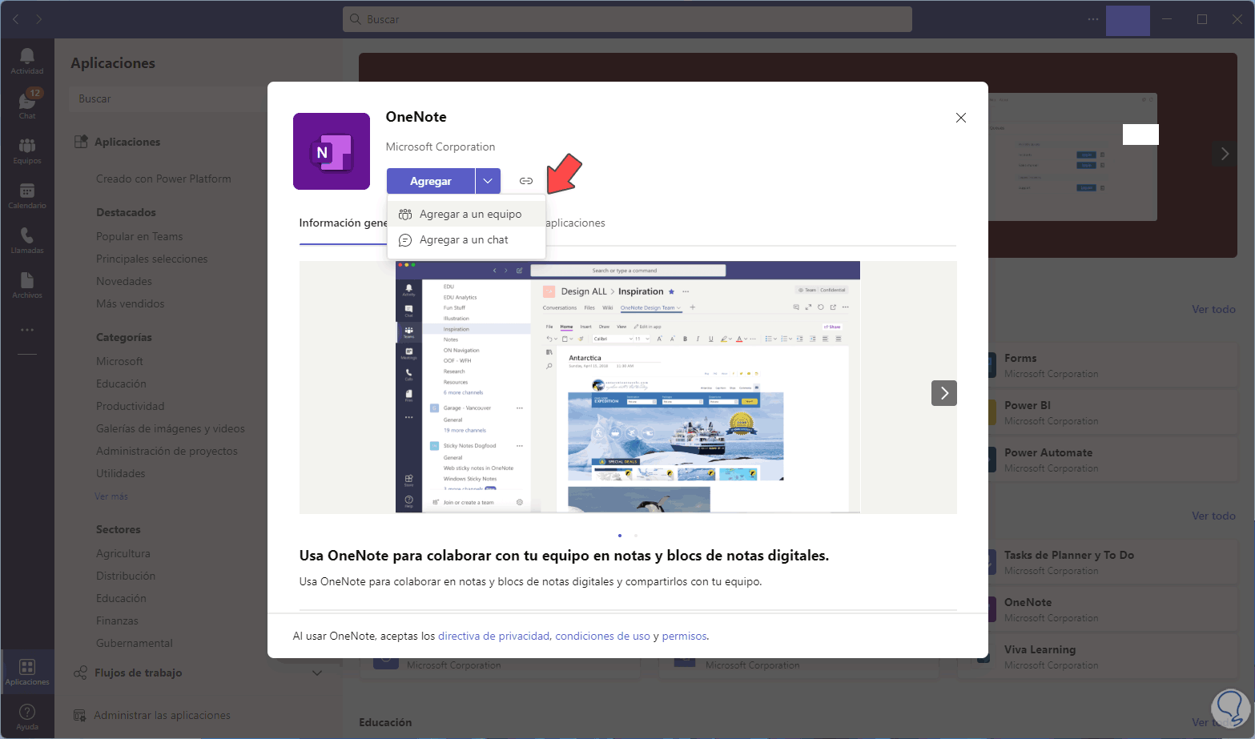Open the Forms app card
Image resolution: width=1255 pixels, height=739 pixels.
(x=1113, y=366)
